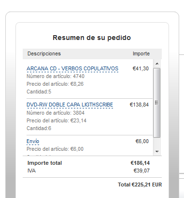Click the Importe column header
The image size is (184, 198).
pyautogui.click(x=141, y=53)
